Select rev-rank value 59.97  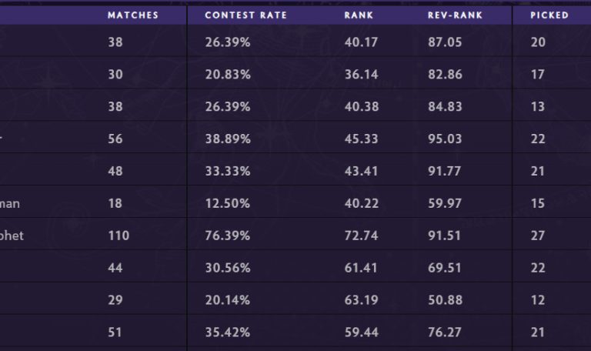[x=445, y=203]
